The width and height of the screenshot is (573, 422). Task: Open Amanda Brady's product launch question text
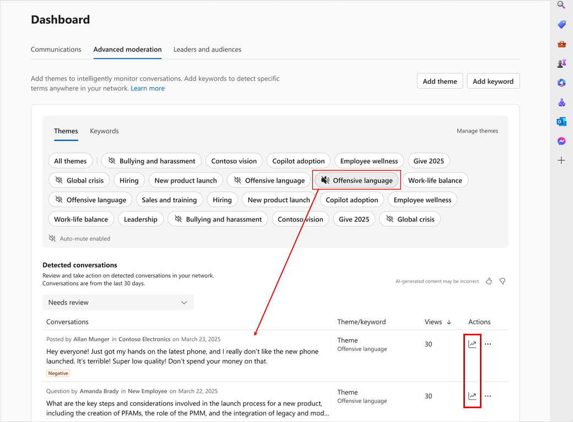pos(187,408)
